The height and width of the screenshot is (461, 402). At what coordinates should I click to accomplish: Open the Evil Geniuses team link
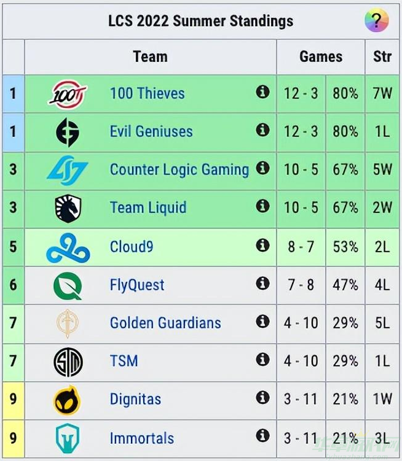point(151,131)
